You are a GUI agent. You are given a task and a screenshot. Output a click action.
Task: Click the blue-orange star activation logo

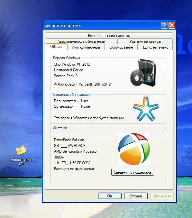(x=146, y=109)
